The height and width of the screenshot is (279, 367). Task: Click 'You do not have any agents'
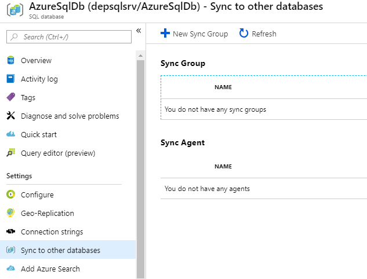(x=207, y=189)
